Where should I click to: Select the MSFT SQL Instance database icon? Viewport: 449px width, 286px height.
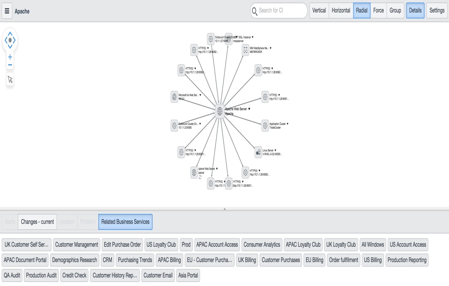[229, 39]
